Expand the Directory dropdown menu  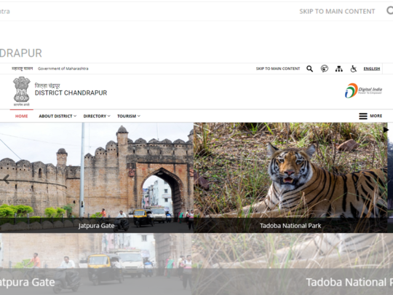(97, 116)
